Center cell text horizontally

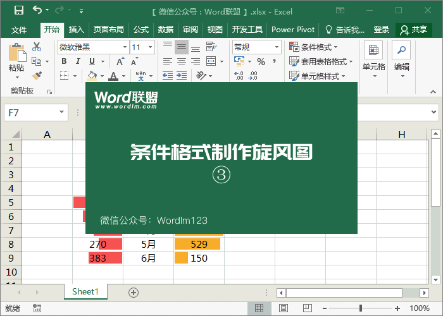pos(182,61)
